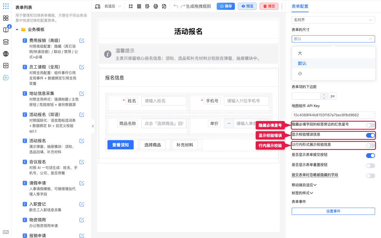Open the grid apps icon in left sidebar
Viewport: 381px width, 238px height.
click(x=6, y=18)
